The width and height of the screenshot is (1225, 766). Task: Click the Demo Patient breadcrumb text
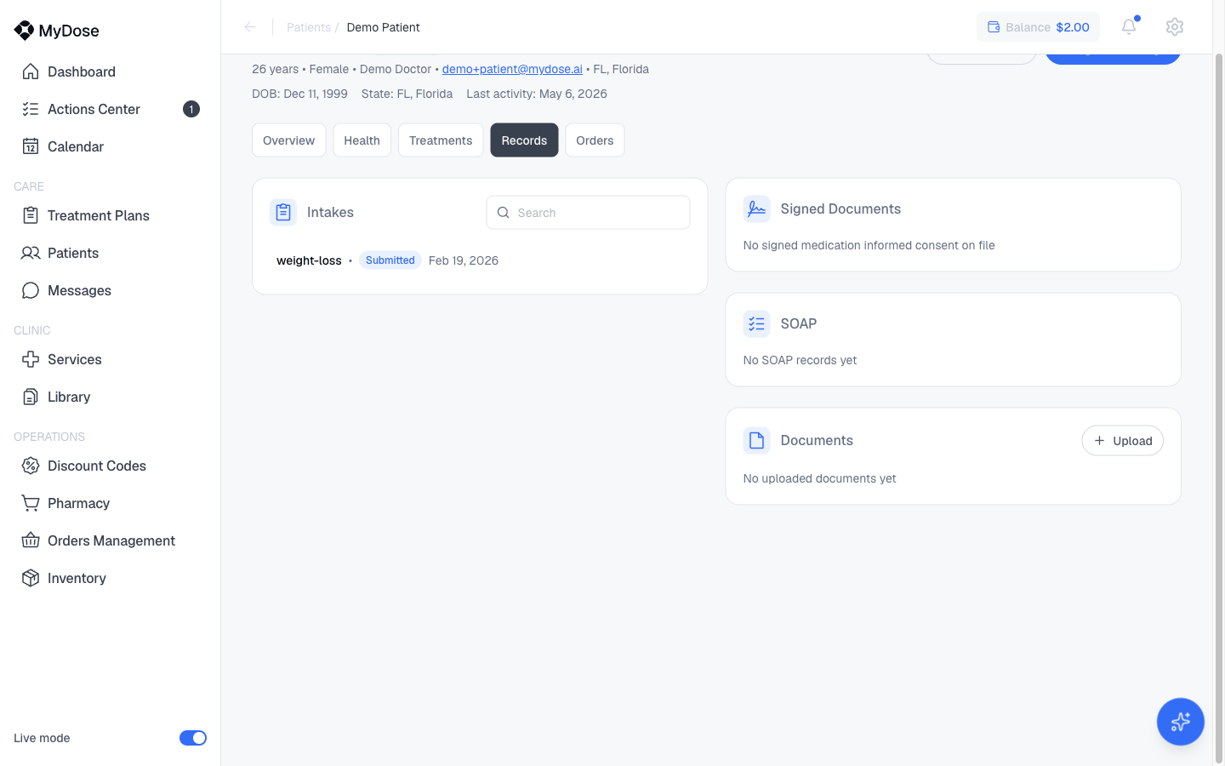coord(383,27)
